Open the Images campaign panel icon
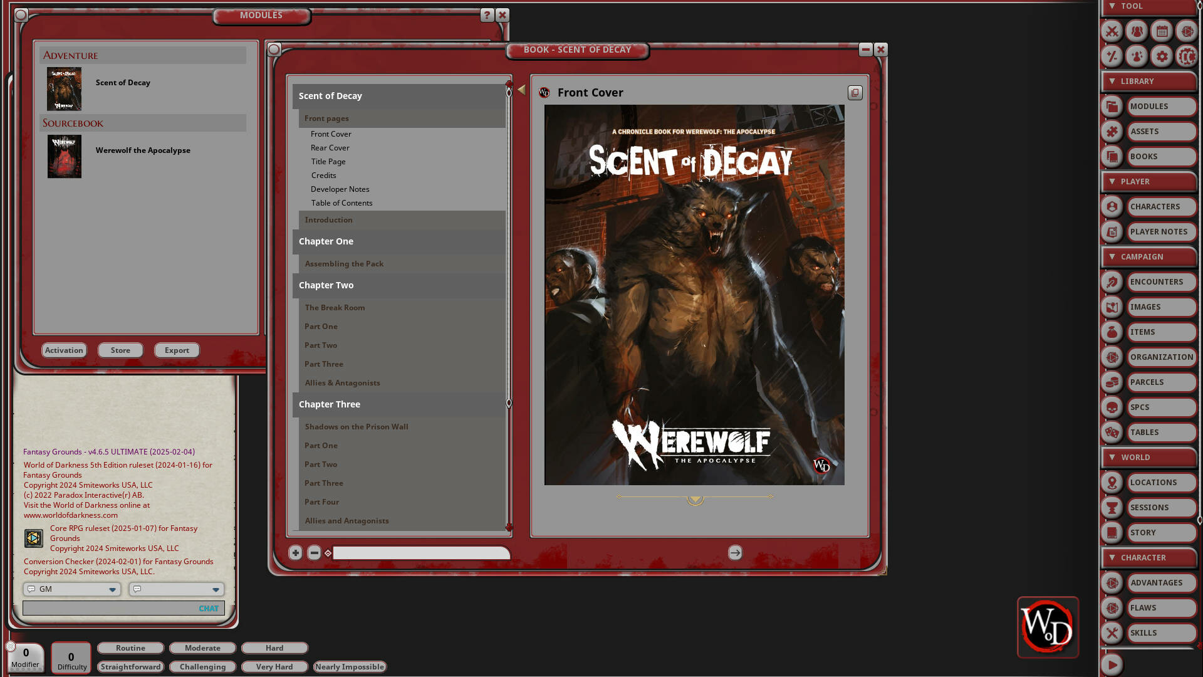 (1111, 307)
